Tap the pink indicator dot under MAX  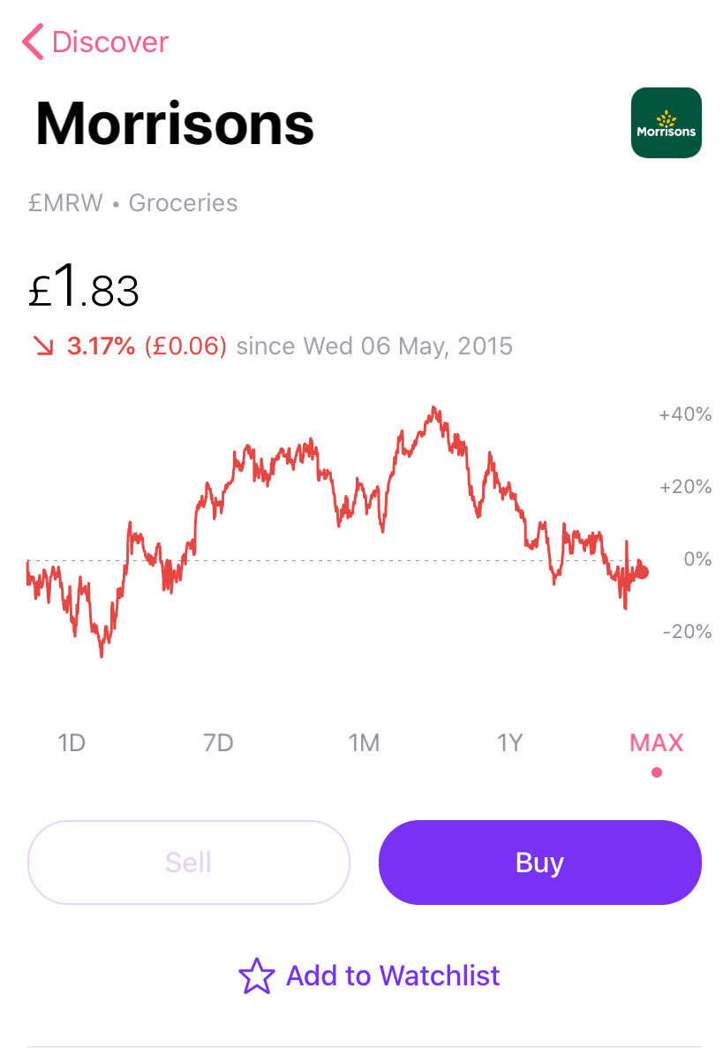point(657,772)
